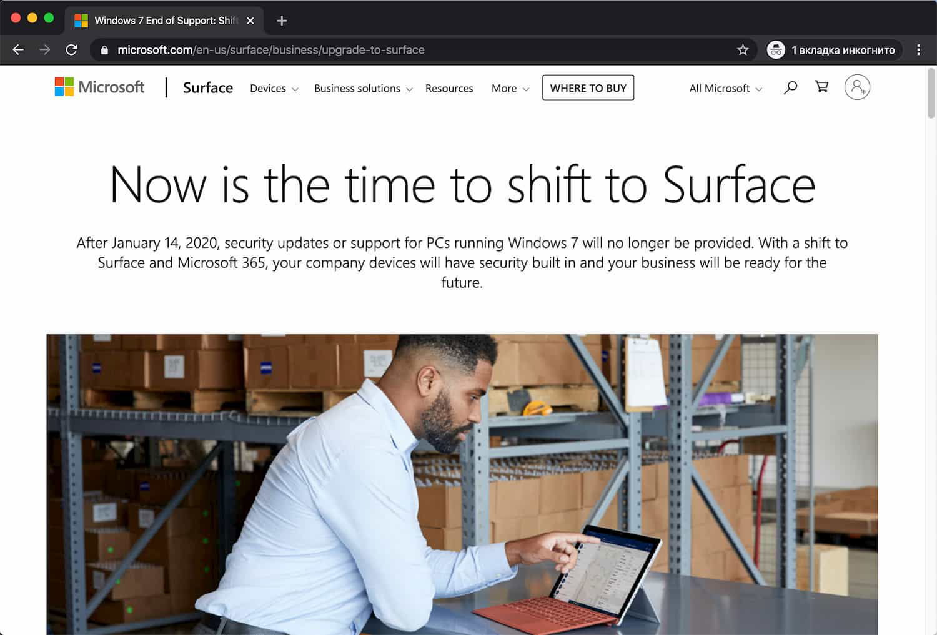Close the Windows 7 End of Support tab

[x=250, y=21]
